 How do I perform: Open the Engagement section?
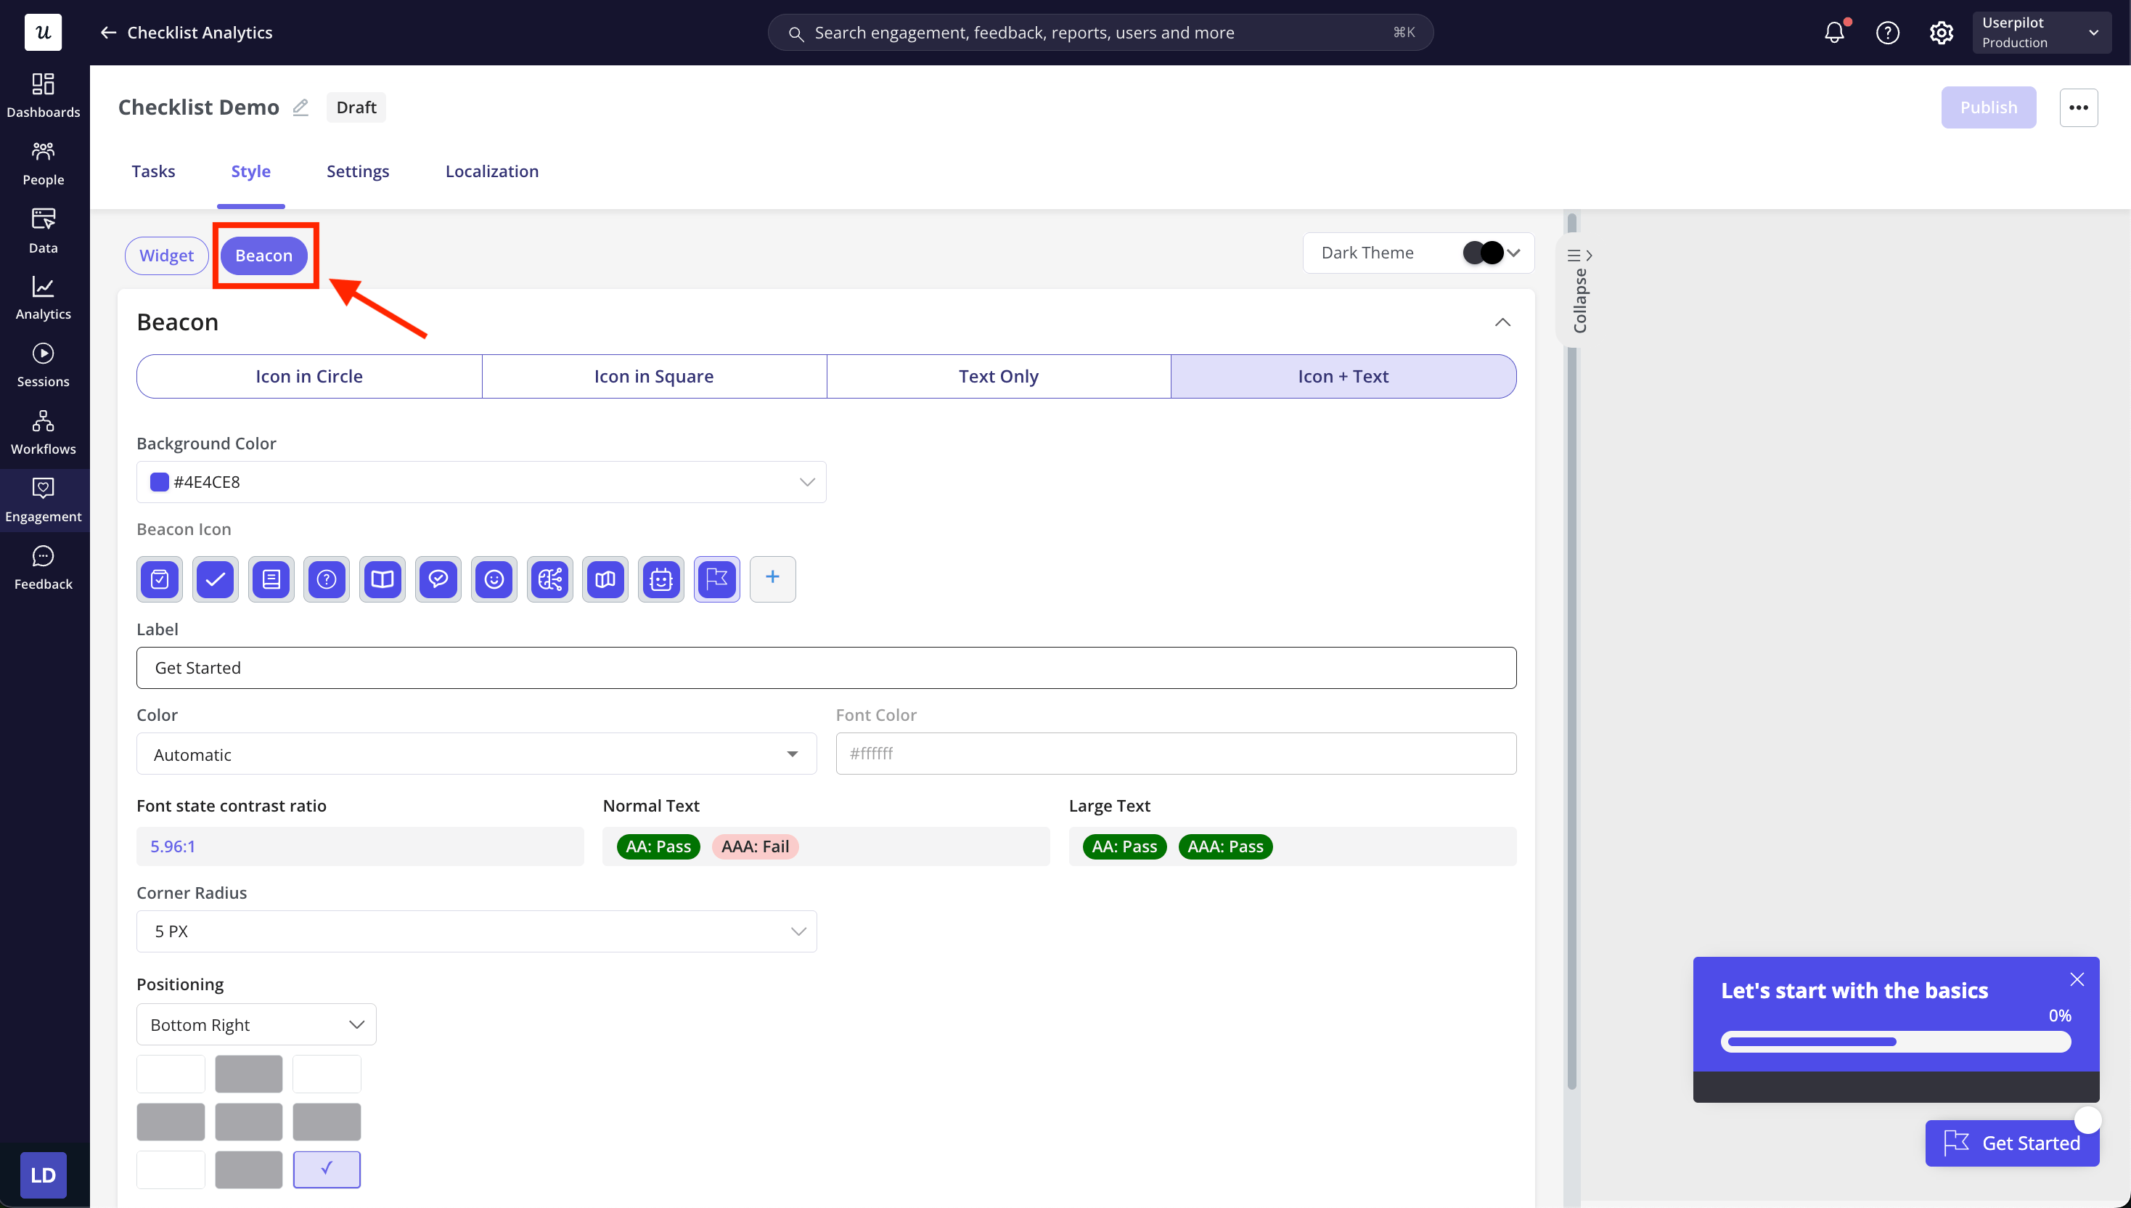coord(43,500)
